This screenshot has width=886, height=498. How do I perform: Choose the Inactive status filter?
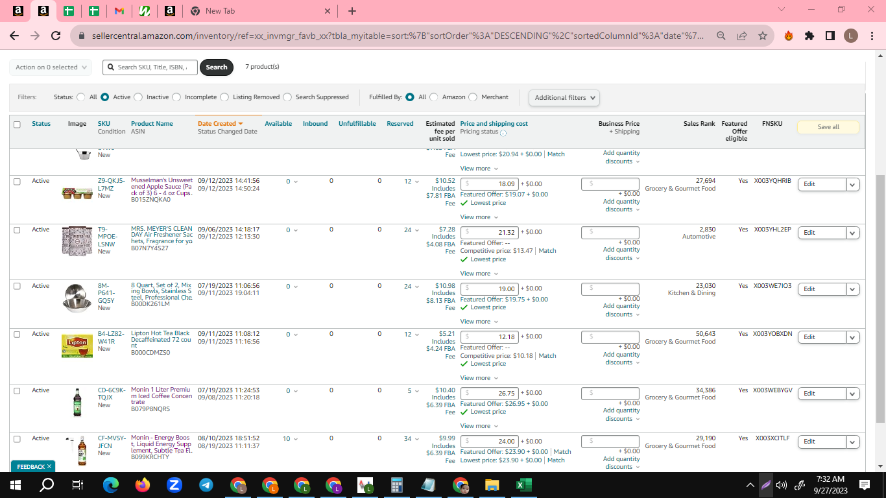pyautogui.click(x=138, y=97)
